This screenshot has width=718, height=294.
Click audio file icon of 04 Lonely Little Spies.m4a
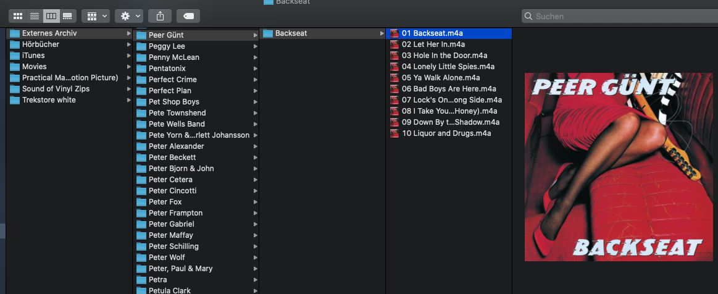[394, 67]
